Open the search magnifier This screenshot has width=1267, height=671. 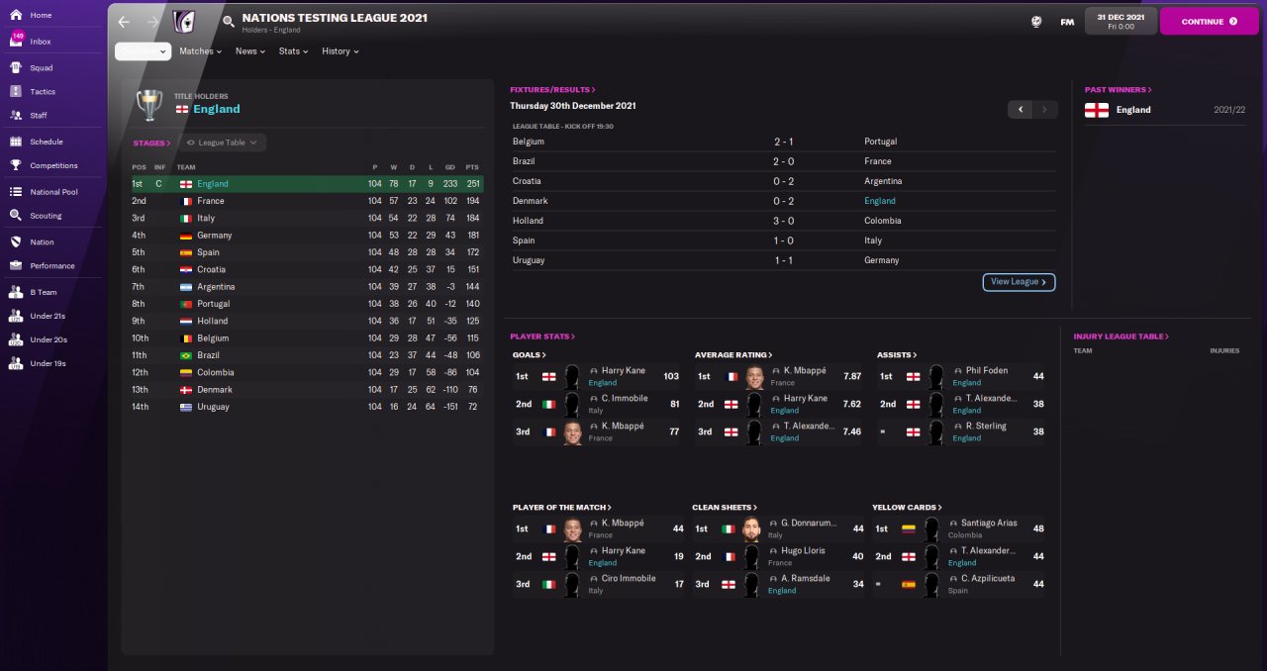tap(229, 21)
